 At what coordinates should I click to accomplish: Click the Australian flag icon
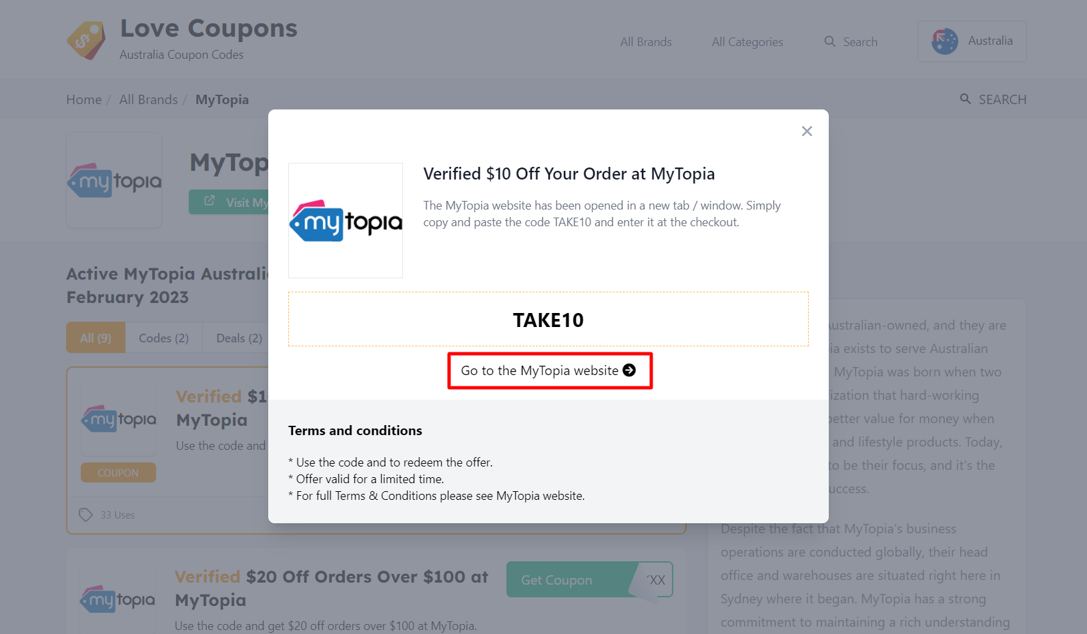tap(944, 40)
